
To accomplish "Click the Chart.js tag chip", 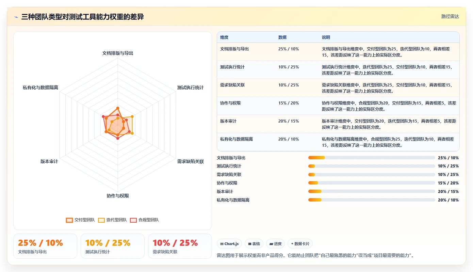I will [229, 244].
